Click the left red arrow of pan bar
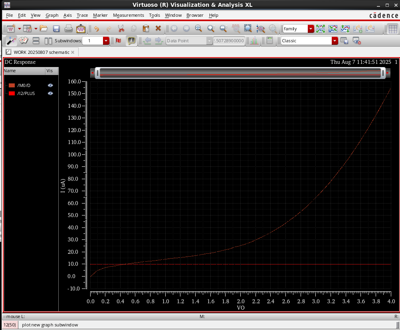400x330 pixels. pos(92,73)
